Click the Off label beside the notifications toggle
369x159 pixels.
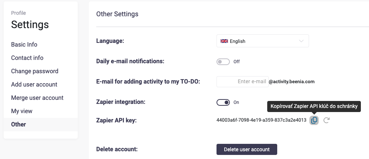237,62
